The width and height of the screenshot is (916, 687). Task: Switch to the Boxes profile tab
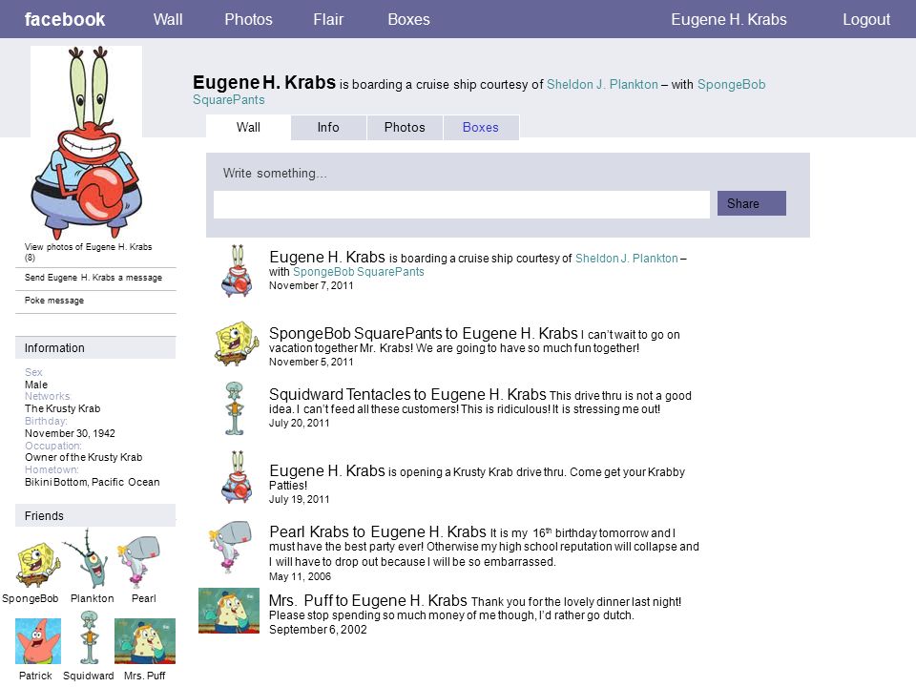[481, 127]
